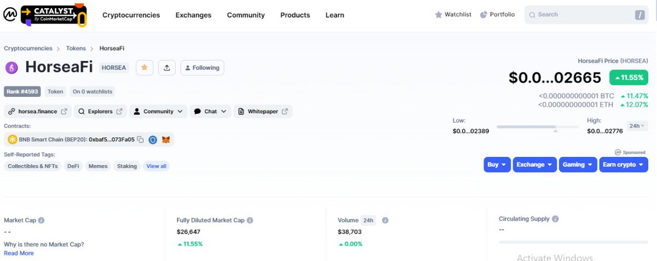Toggle the yellow star watchlist button
657x261 pixels.
[145, 68]
